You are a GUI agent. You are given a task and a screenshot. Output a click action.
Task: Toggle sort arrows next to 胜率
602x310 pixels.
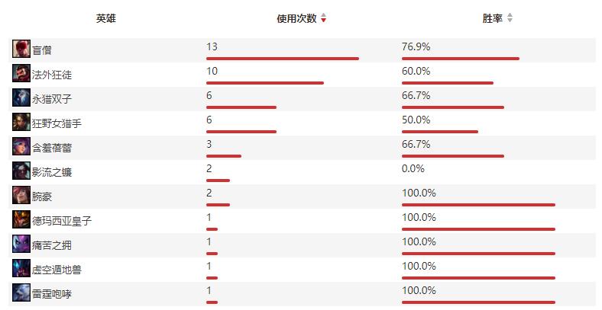[510, 18]
